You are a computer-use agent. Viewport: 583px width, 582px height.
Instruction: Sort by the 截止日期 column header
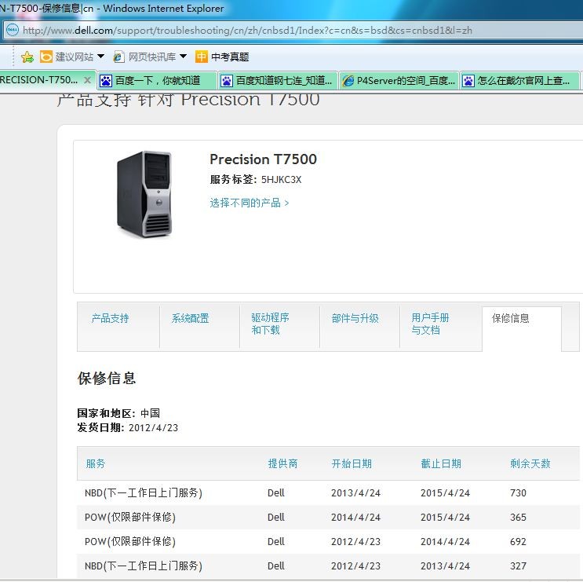point(441,463)
